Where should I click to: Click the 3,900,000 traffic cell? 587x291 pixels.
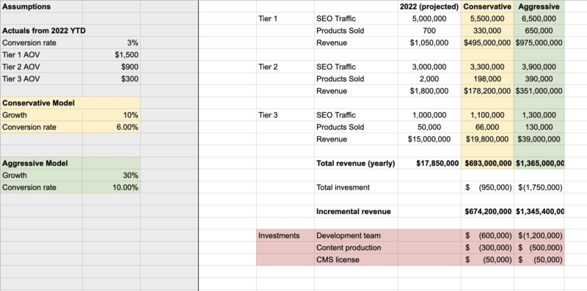click(539, 67)
